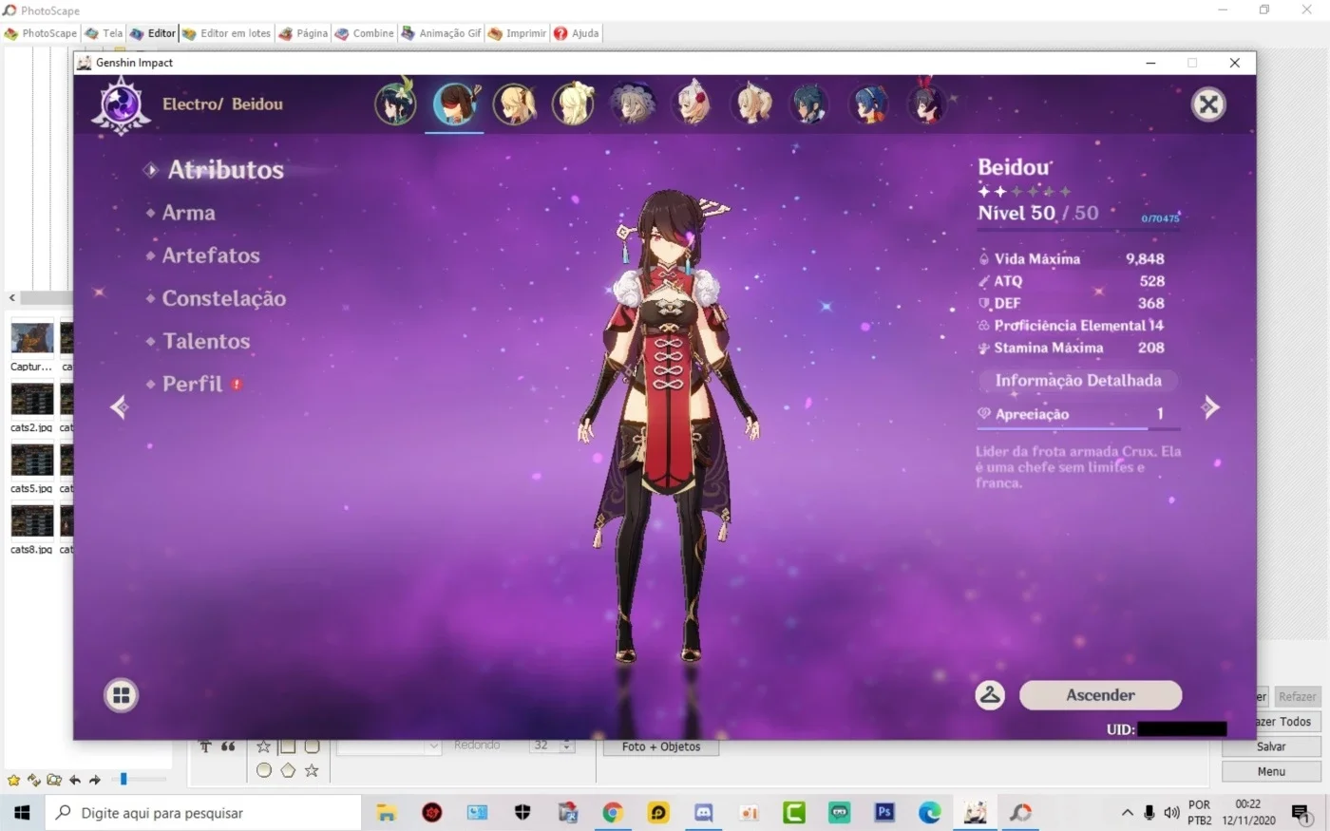Image resolution: width=1330 pixels, height=831 pixels.
Task: Click the Nível 50 / 50 text
Action: pos(1038,213)
